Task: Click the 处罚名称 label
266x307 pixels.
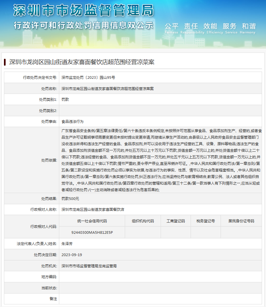Action: tap(49, 89)
